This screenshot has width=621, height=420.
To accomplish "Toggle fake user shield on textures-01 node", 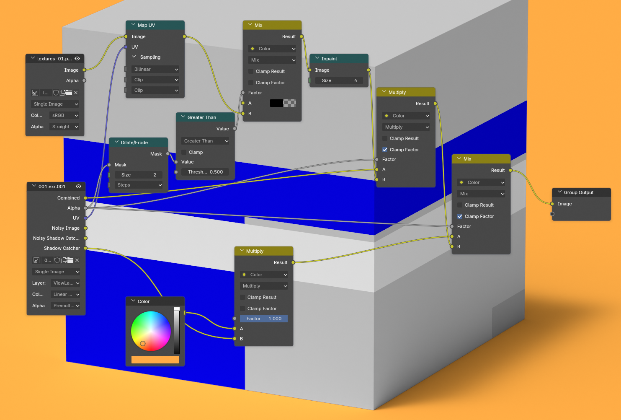I will (56, 93).
